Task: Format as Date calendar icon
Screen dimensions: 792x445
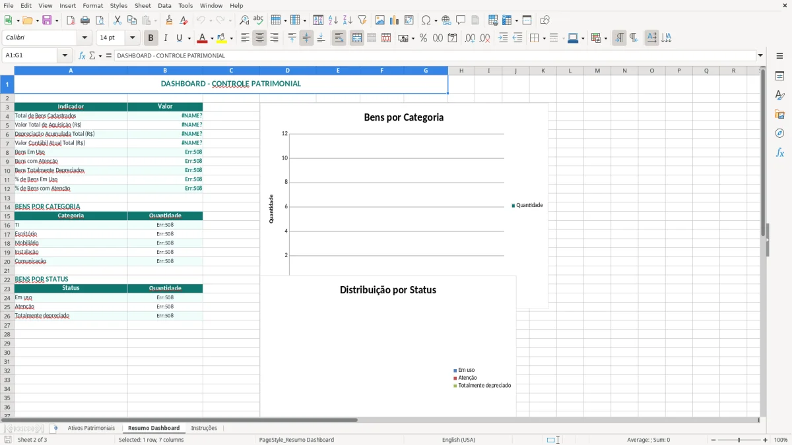Action: (453, 38)
